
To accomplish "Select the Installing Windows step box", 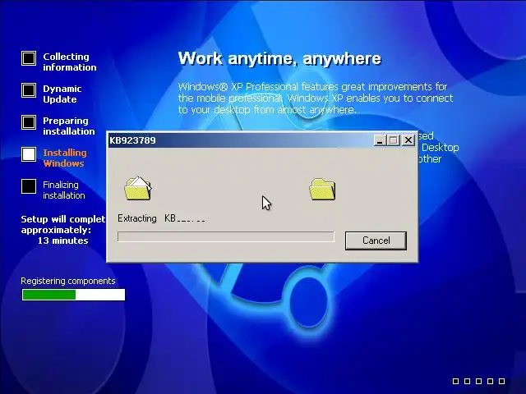I will [x=29, y=154].
